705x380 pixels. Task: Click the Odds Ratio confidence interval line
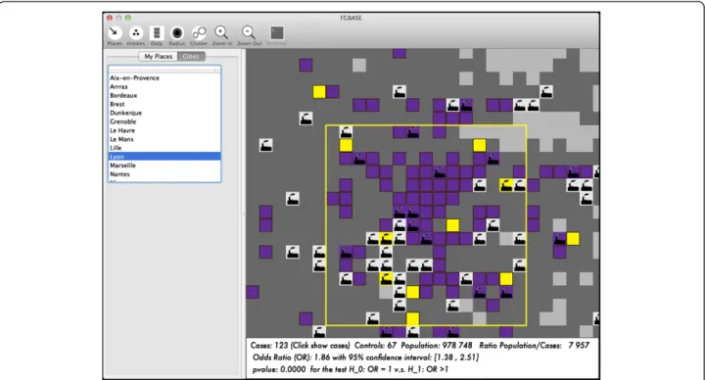click(365, 357)
